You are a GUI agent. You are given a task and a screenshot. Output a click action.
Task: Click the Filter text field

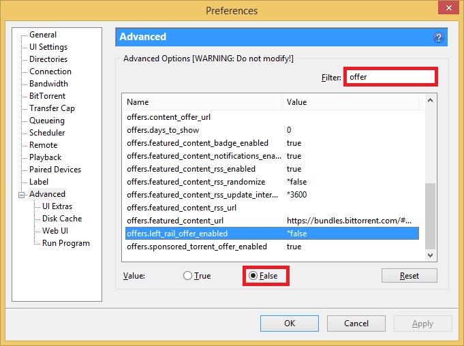point(390,77)
